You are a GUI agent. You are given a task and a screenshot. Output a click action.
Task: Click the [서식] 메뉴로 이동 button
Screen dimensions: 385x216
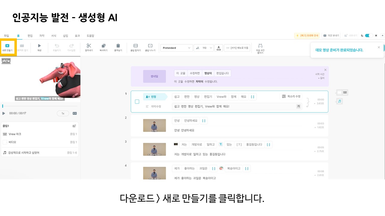click(x=237, y=48)
